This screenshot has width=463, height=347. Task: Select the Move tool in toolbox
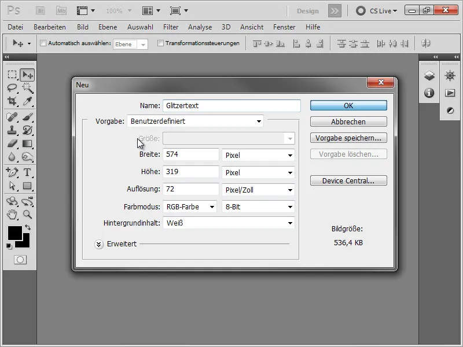[x=27, y=75]
